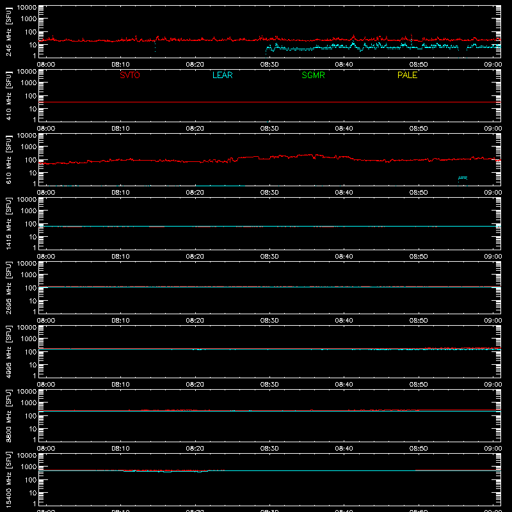Screen dimensions: 512x512
Task: Select the '1415 MHz [SFU]' axis title
Action: 8,223
